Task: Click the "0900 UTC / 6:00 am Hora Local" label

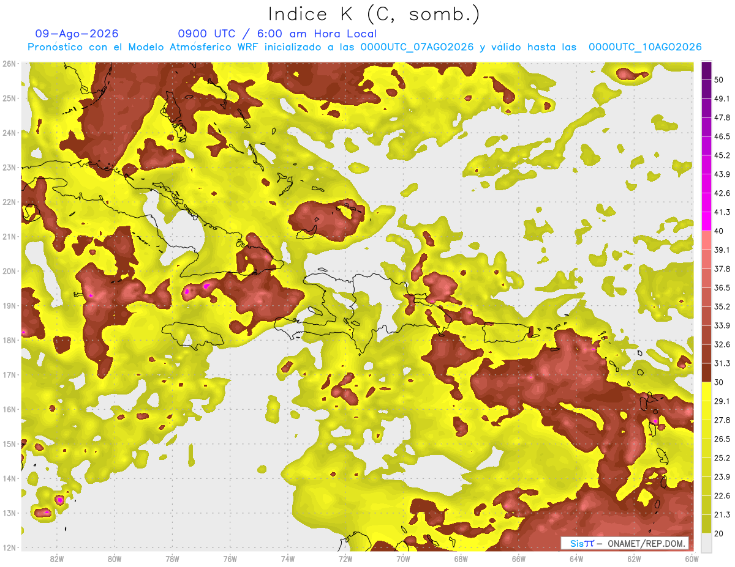Action: [277, 34]
